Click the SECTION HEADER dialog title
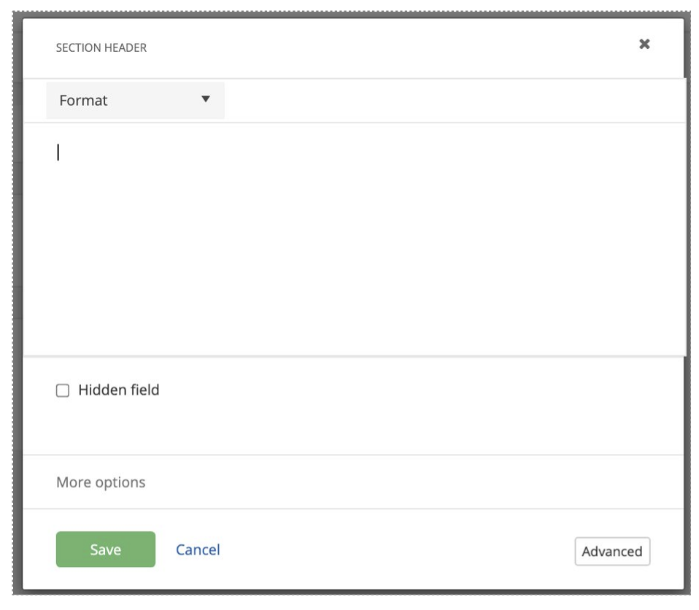Image resolution: width=699 pixels, height=610 pixels. 101,48
